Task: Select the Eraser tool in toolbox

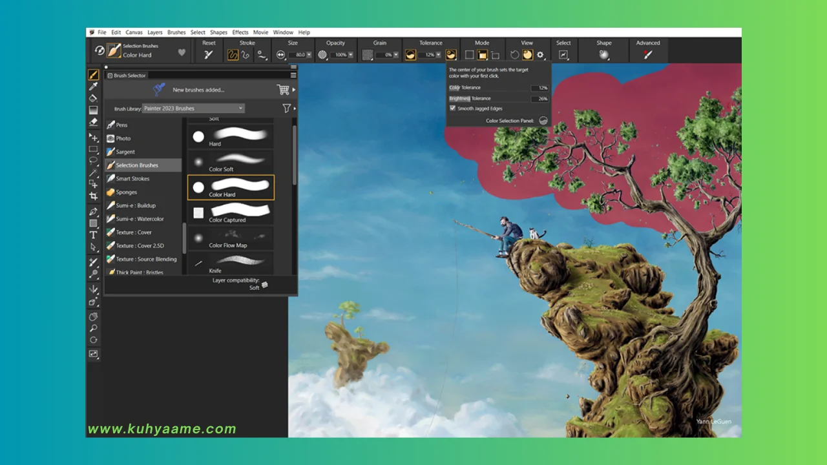Action: click(93, 121)
